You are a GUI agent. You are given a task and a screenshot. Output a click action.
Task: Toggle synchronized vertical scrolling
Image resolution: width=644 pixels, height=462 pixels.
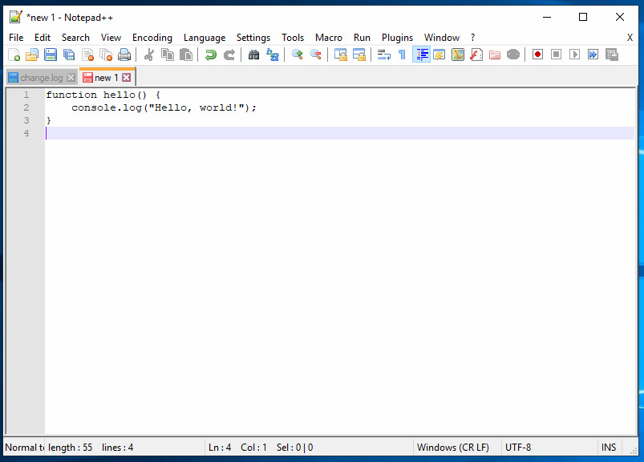[340, 54]
